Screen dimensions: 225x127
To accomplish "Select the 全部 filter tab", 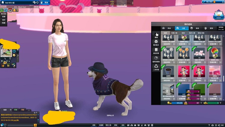I will [x=165, y=33].
